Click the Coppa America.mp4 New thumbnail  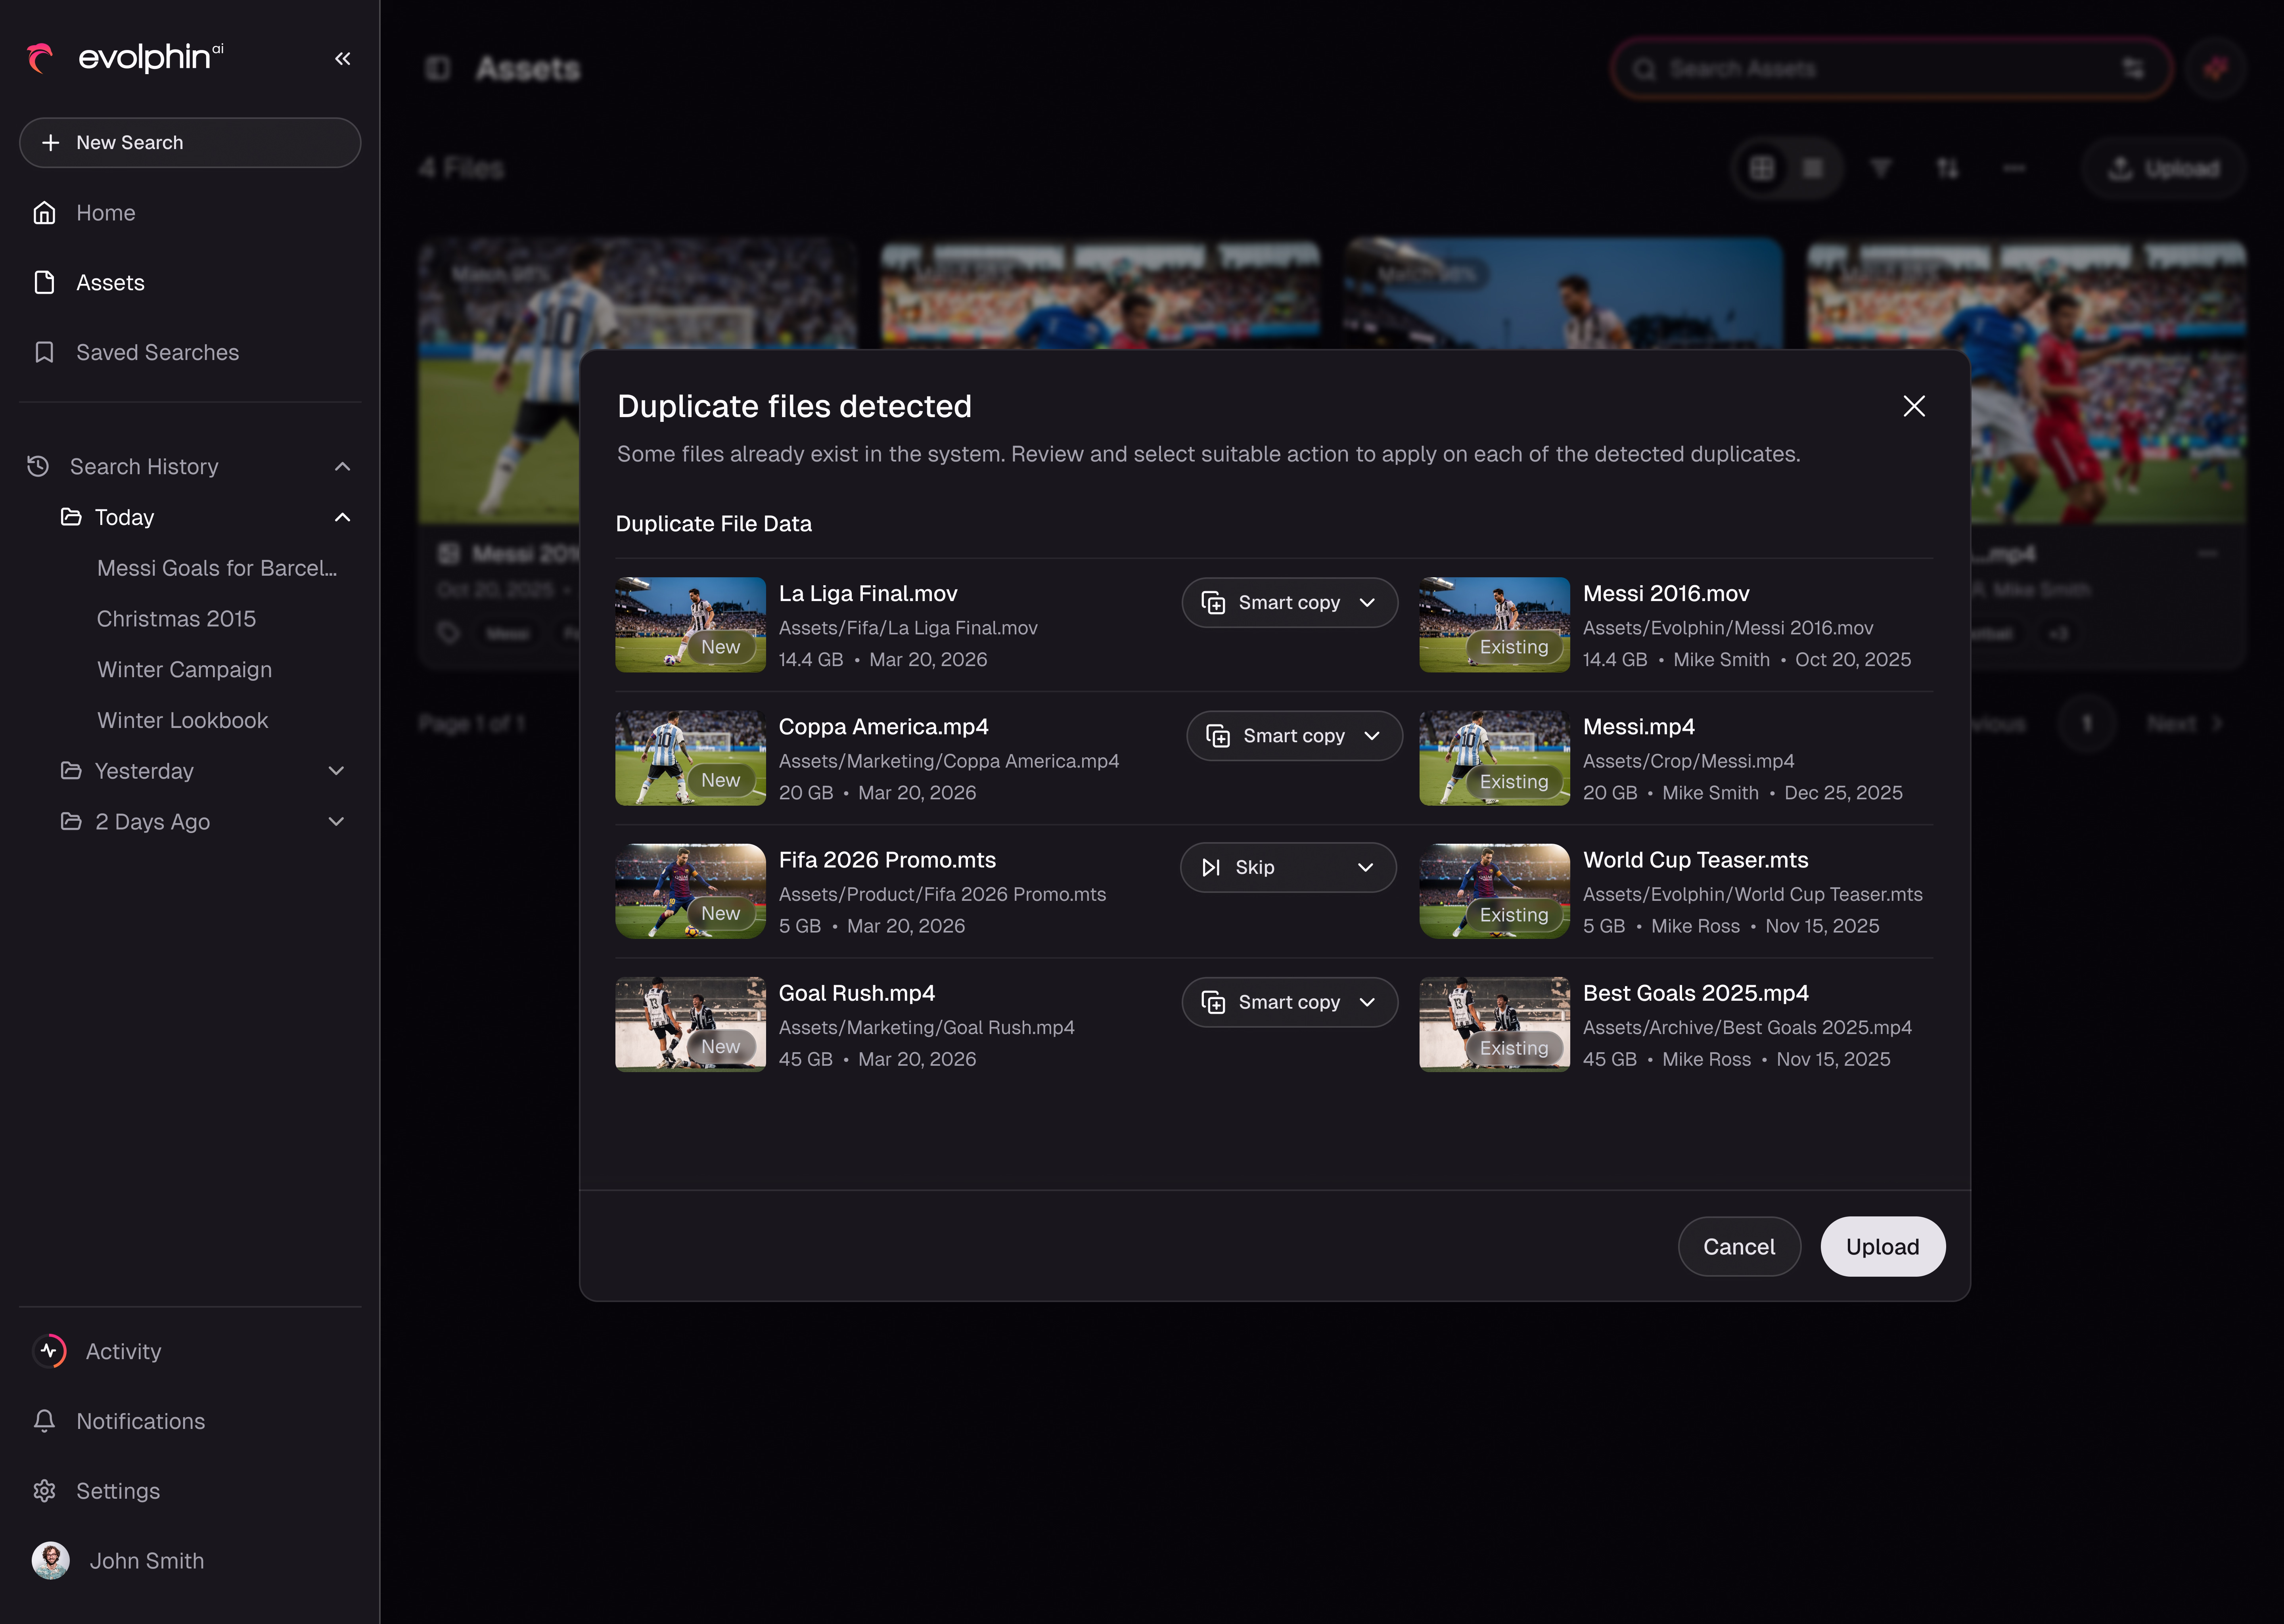[x=690, y=758]
